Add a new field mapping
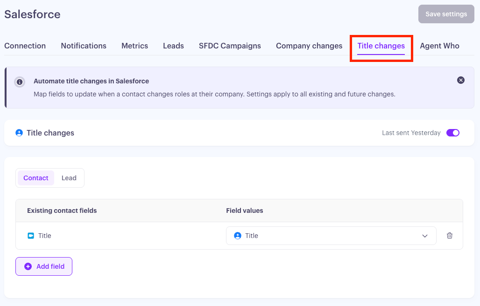The width and height of the screenshot is (480, 306). (44, 266)
